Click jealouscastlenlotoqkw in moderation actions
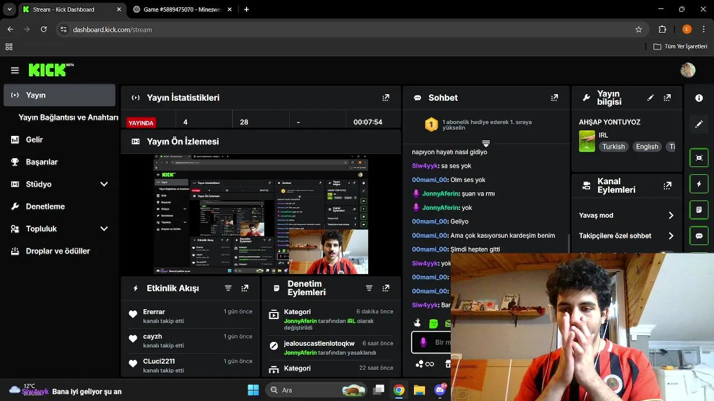The image size is (714, 401). click(x=319, y=344)
